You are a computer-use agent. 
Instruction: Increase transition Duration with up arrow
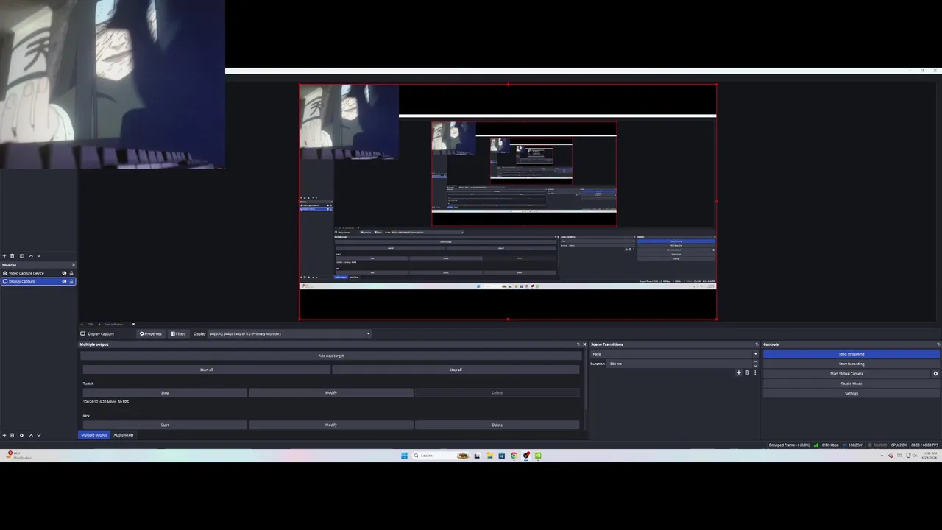point(755,361)
